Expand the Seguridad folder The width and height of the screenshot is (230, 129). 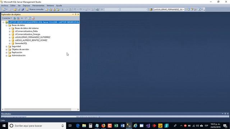pos(6,47)
